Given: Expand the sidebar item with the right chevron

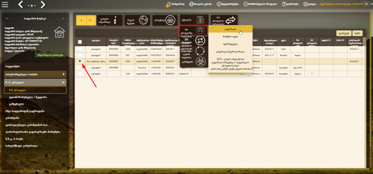Looking at the screenshot, I should pos(35,74).
